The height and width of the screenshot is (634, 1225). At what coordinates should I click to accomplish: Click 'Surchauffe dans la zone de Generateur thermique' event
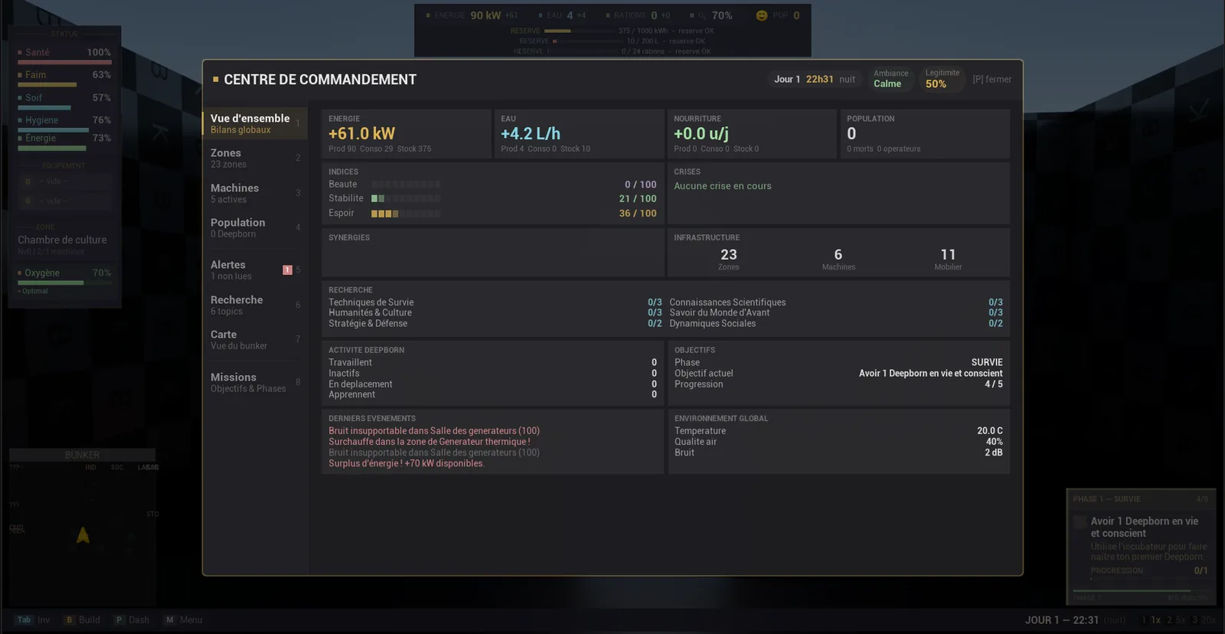point(430,442)
